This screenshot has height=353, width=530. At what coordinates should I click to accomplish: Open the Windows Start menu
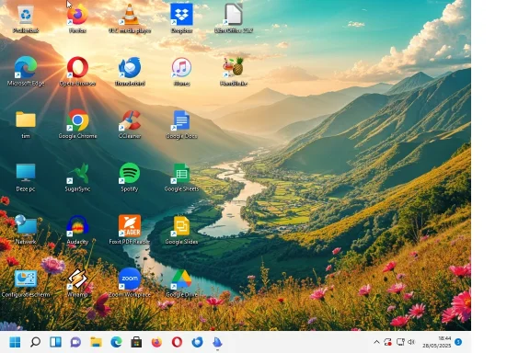(x=15, y=342)
